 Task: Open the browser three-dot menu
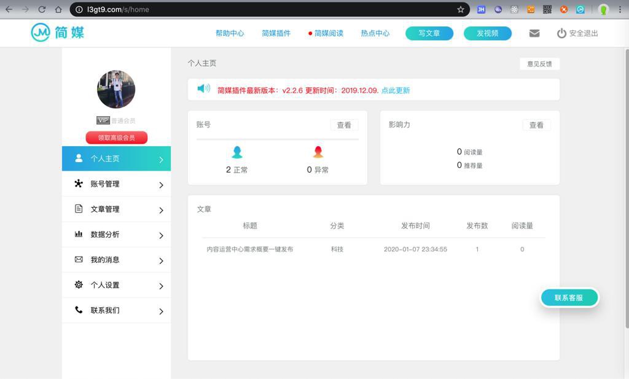[620, 9]
